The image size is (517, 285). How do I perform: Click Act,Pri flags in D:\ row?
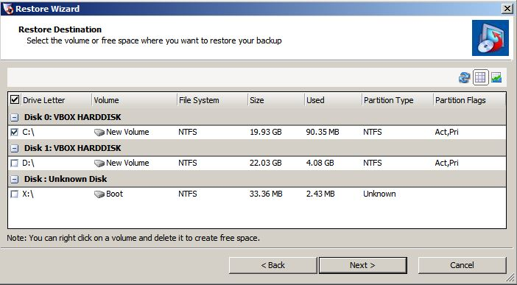(447, 163)
